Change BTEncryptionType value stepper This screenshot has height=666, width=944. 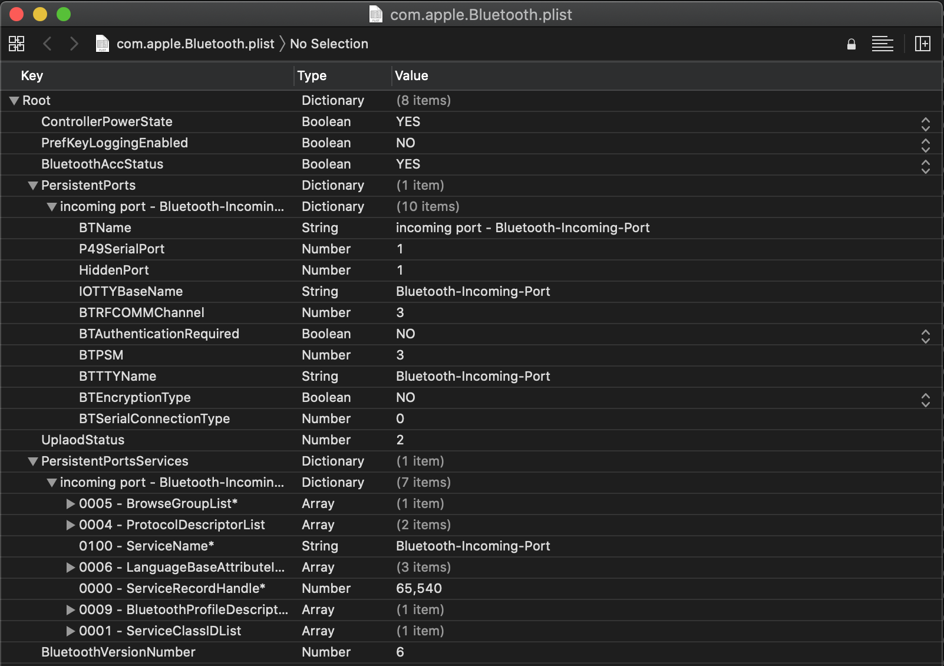[925, 400]
